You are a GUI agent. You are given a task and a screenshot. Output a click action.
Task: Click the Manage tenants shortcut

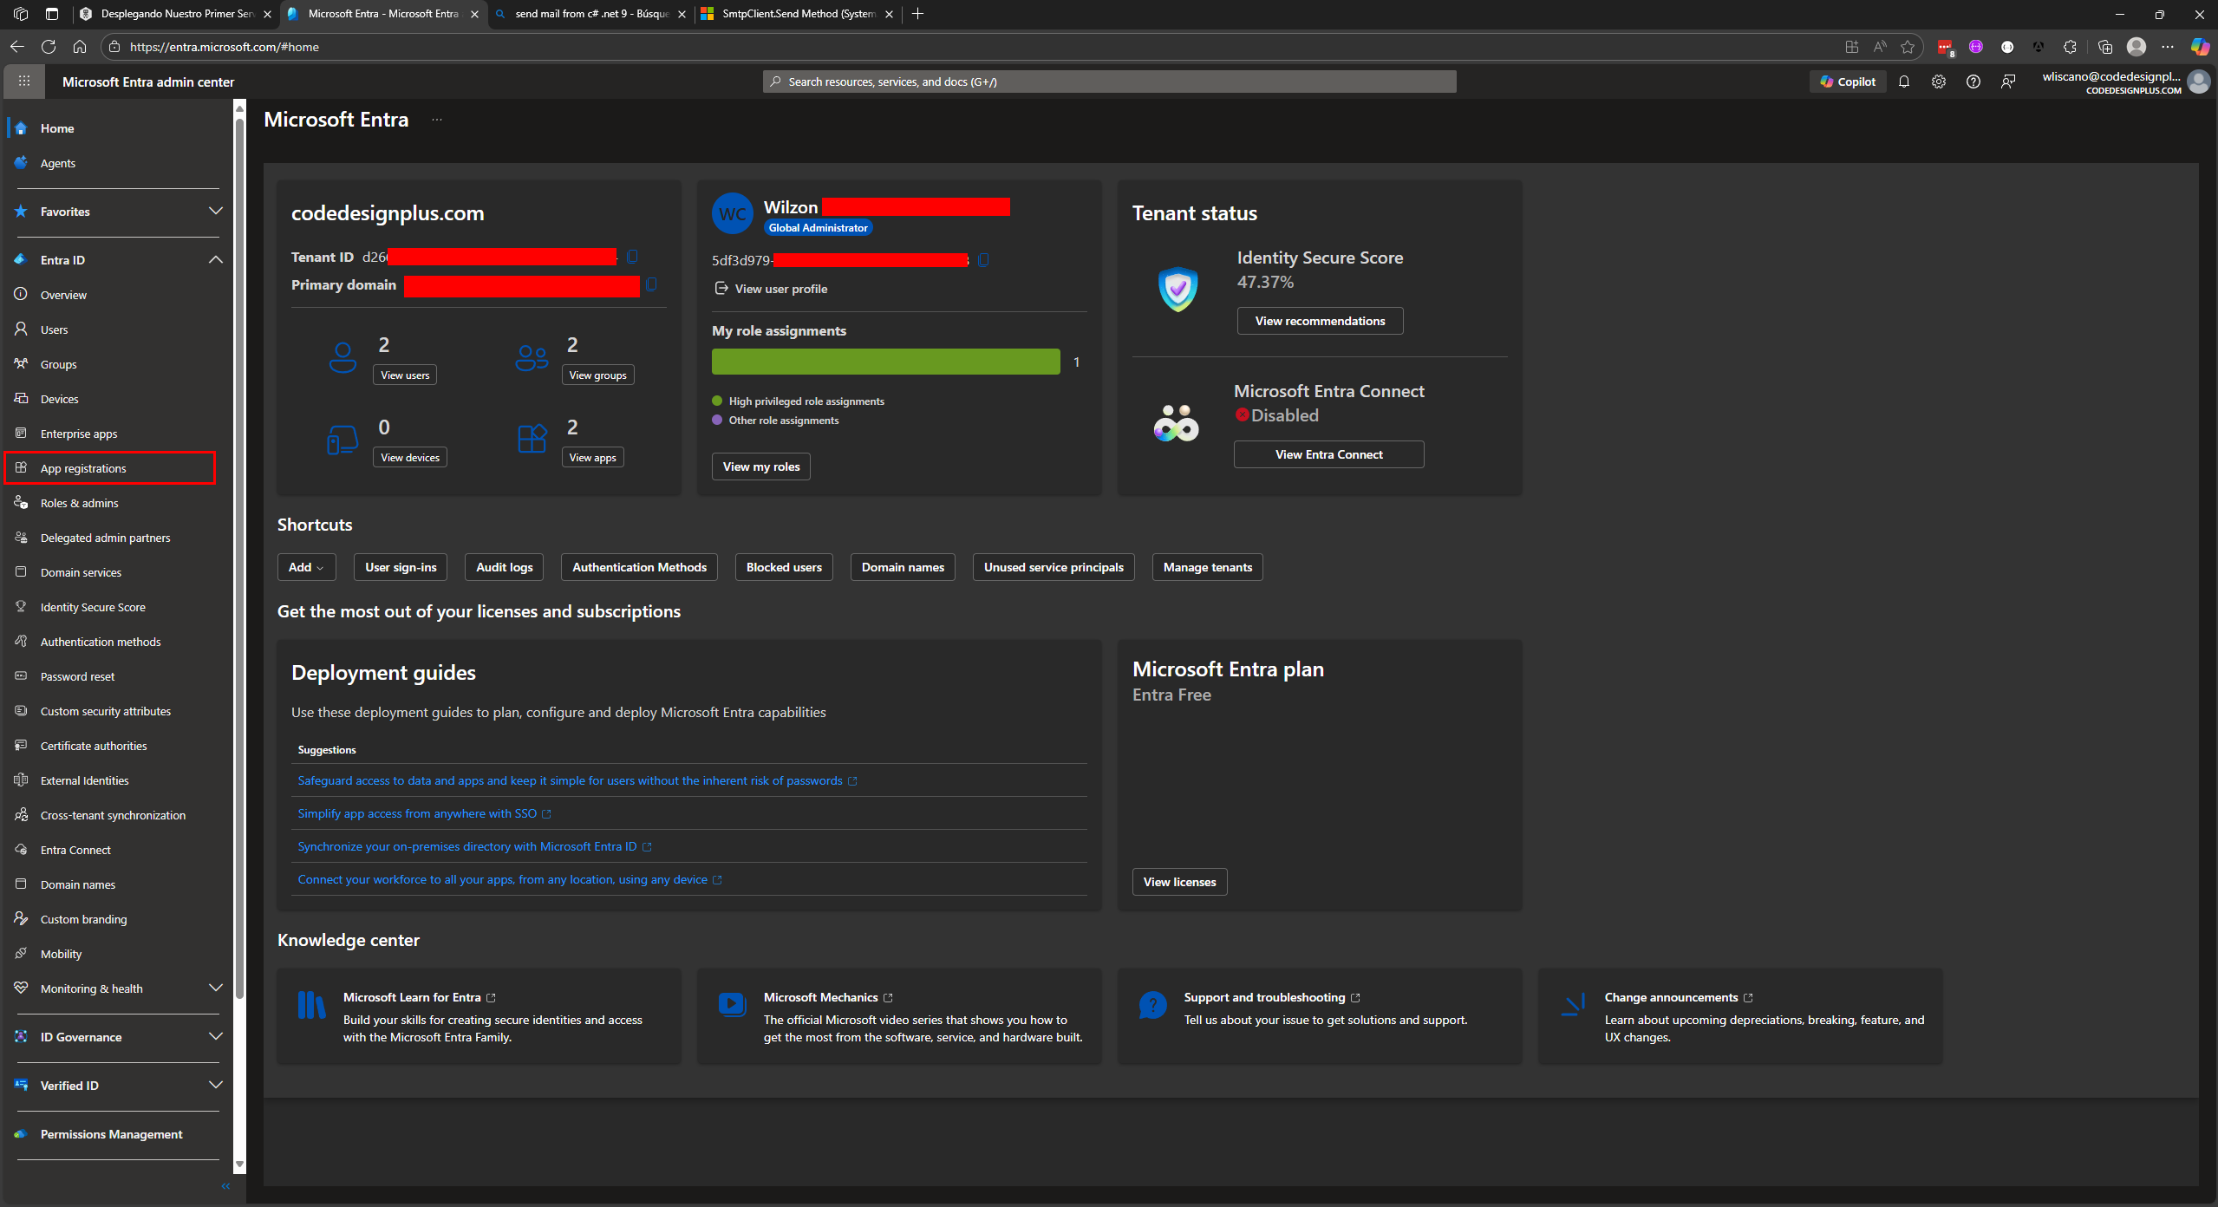[1207, 567]
